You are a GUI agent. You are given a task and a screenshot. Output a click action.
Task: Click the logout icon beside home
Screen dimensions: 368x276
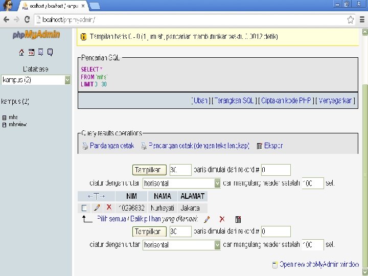pos(31,52)
